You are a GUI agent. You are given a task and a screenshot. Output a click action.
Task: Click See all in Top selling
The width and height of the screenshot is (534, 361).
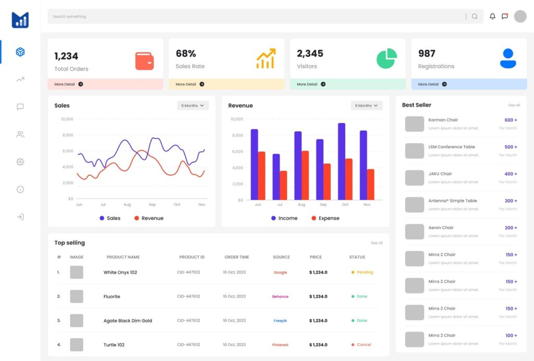coord(377,243)
